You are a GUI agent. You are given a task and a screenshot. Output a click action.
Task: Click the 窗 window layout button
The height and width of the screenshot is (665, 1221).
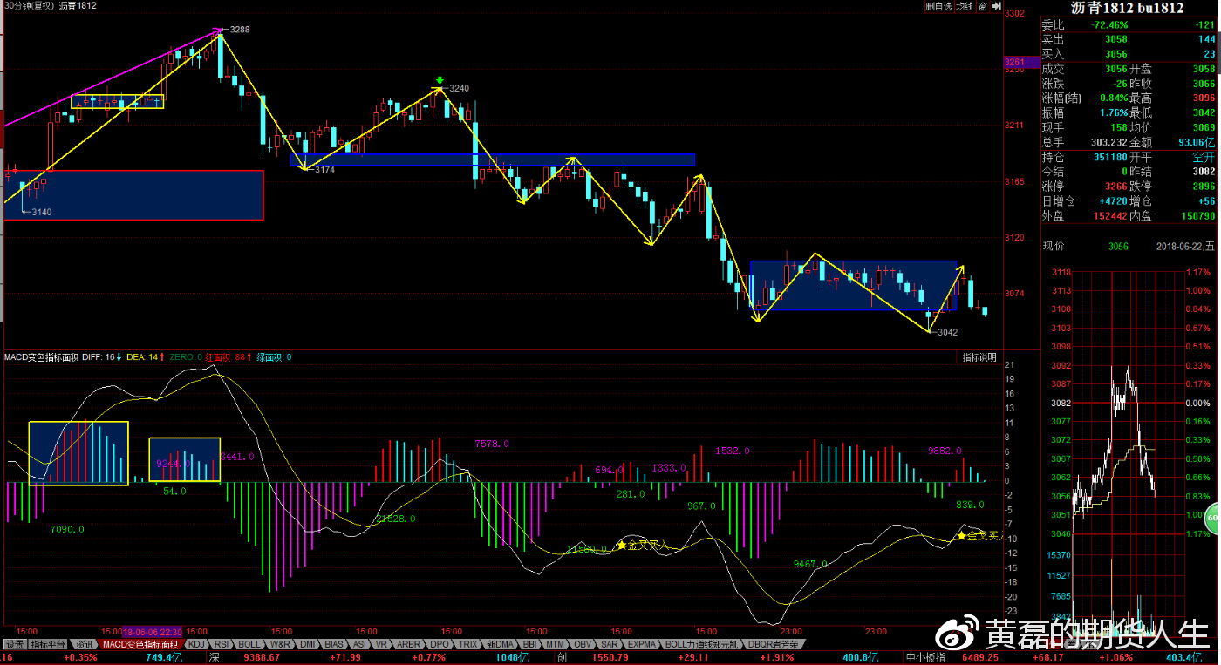click(x=982, y=6)
